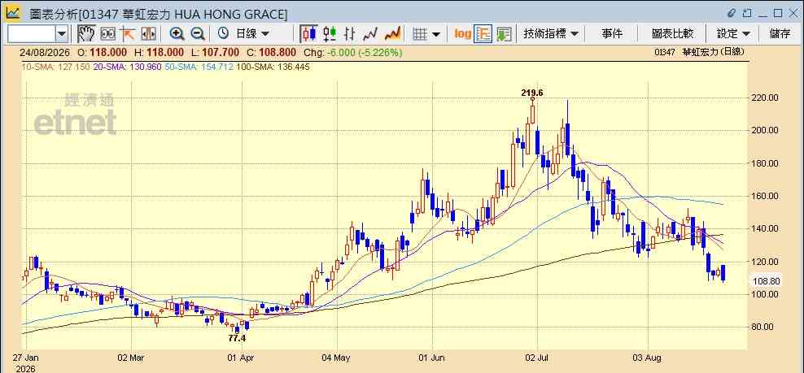Click the 219.6 high price marker
The height and width of the screenshot is (373, 804).
(531, 93)
